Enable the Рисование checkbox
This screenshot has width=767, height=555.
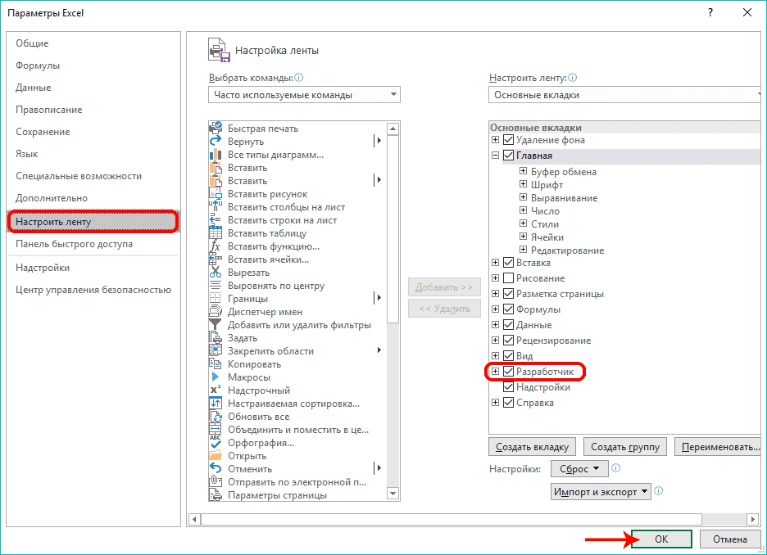click(x=508, y=278)
